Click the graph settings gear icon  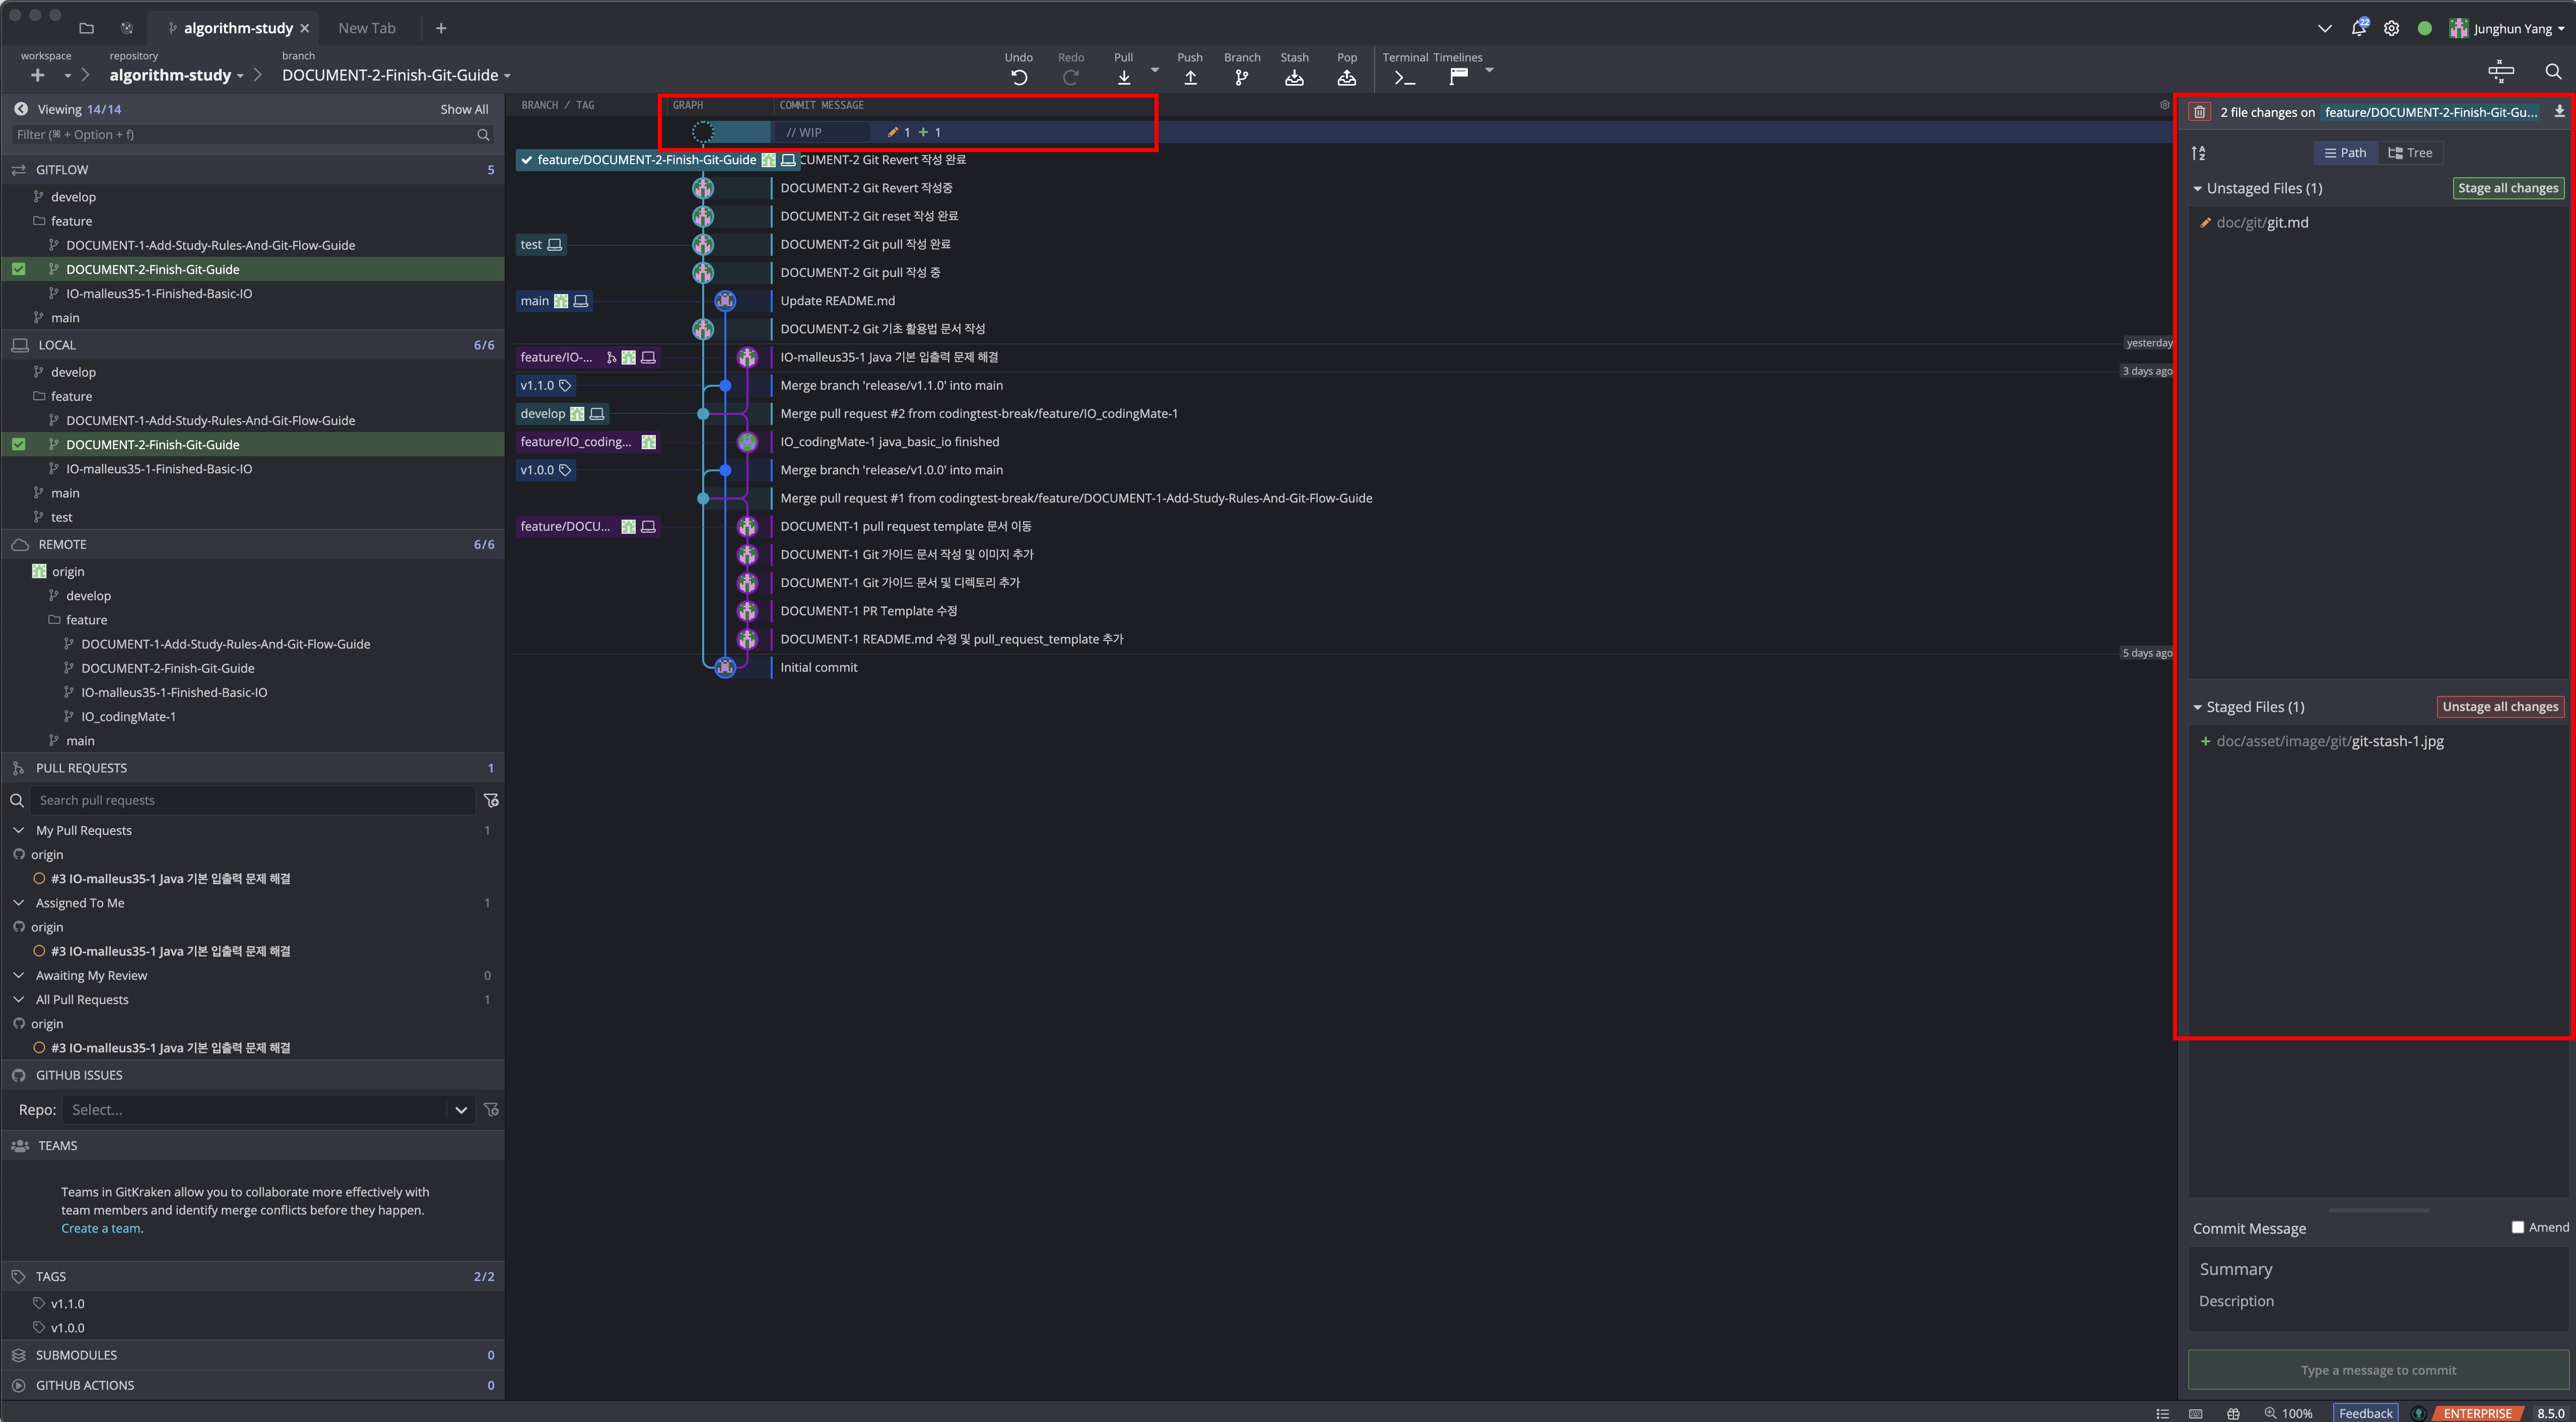coord(2164,105)
